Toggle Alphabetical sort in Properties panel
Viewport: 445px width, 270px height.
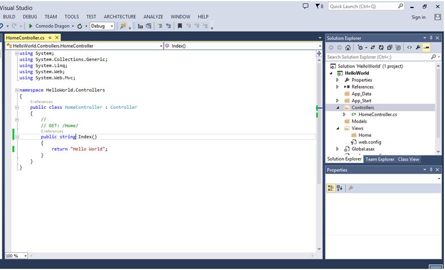coord(339,188)
